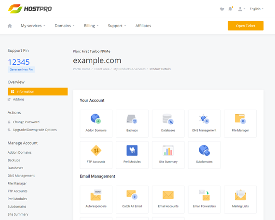Open the Backups tile icon

[132, 119]
